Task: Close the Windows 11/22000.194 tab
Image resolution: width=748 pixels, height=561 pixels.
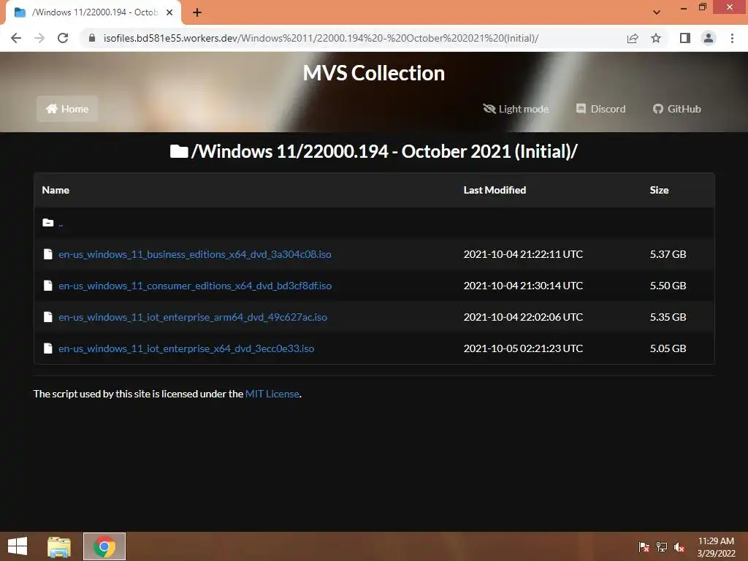Action: [x=169, y=12]
